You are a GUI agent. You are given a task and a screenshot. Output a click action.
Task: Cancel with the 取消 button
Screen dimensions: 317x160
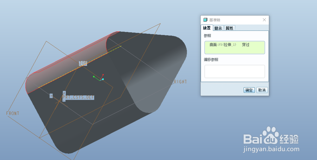(262, 90)
